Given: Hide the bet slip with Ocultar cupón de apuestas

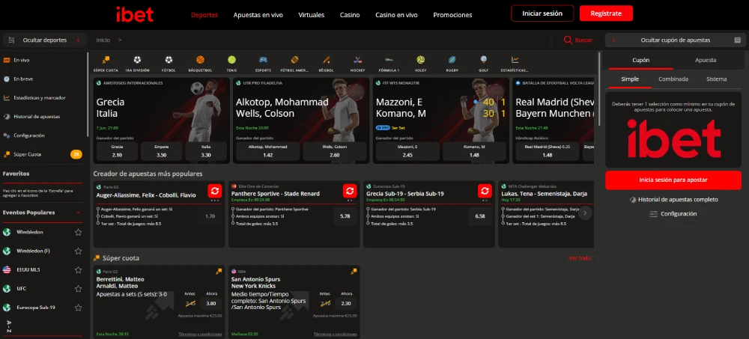Looking at the screenshot, I should 675,40.
